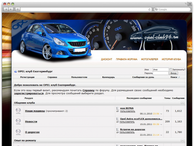Reload the page with the refresh icon
Viewport: 194px width, 146px height.
coord(149,9)
